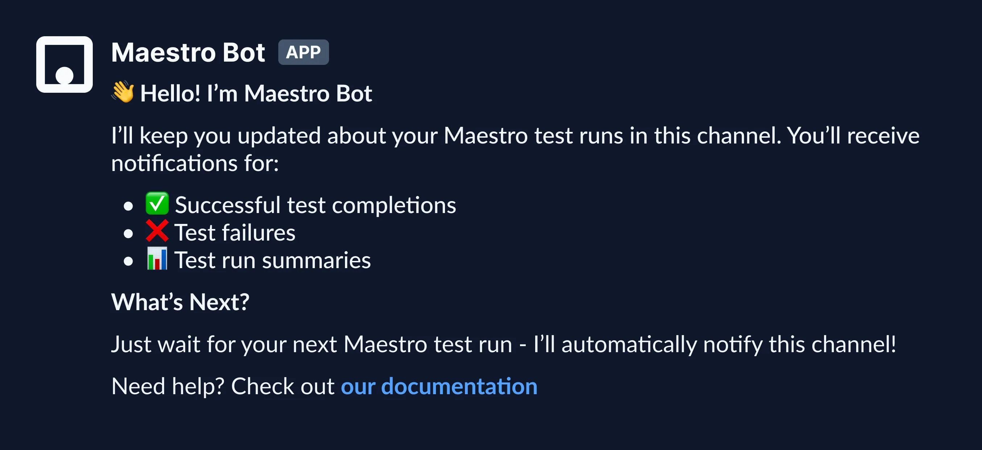Click bullet point before Test run summaries
982x450 pixels.
click(x=129, y=261)
